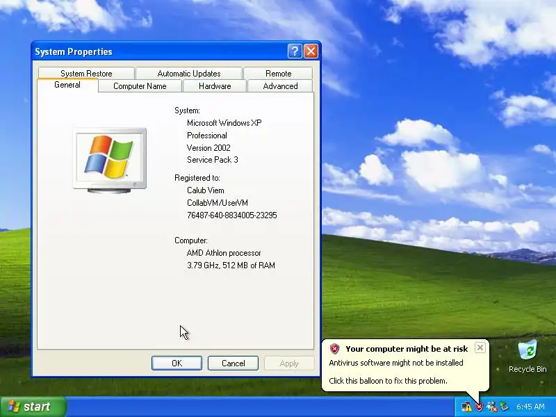556x417 pixels.
Task: Click the OK button
Action: [x=177, y=363]
